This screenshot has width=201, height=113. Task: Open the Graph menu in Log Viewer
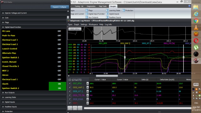[x=76, y=24]
